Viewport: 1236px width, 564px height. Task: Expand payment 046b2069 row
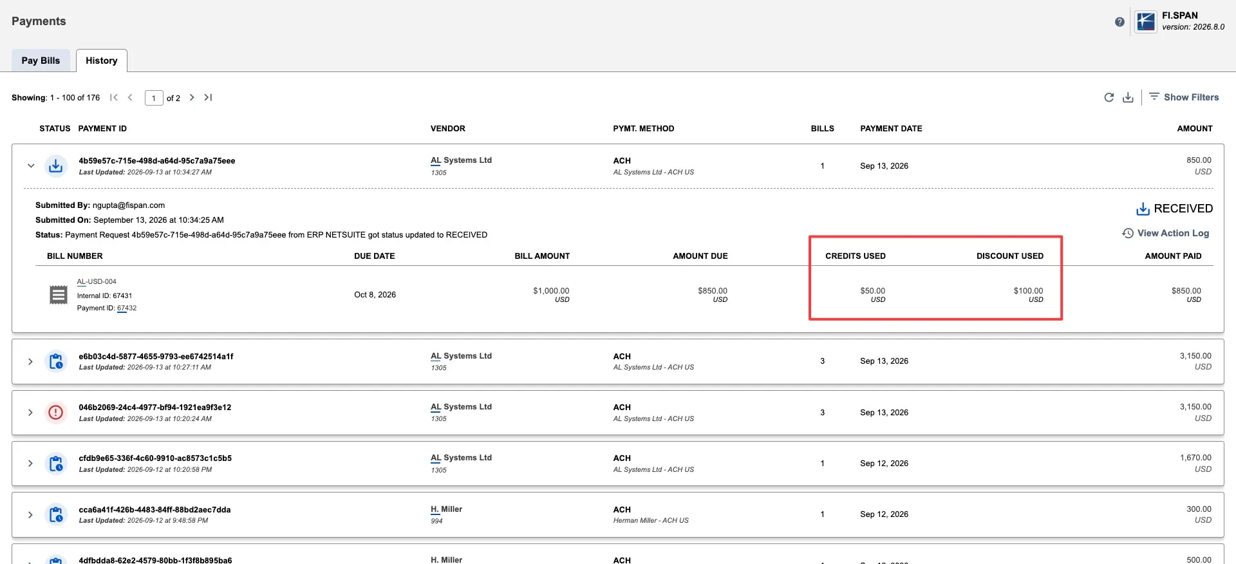(x=30, y=413)
